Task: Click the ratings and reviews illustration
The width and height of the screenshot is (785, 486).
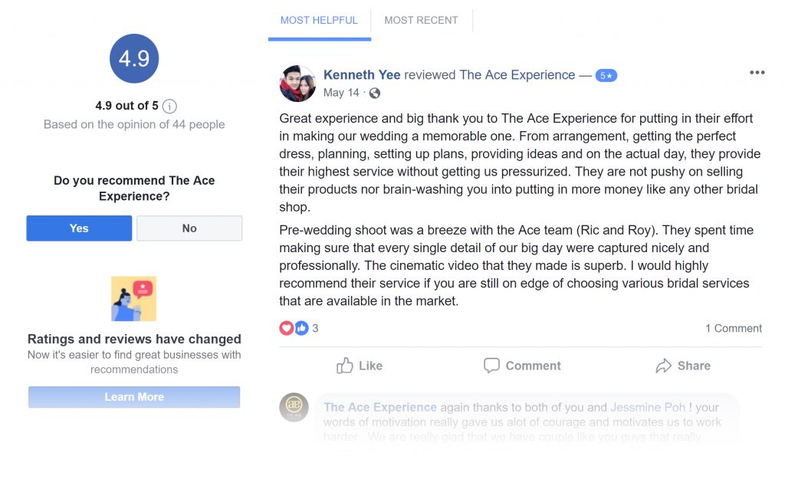Action: 133,298
